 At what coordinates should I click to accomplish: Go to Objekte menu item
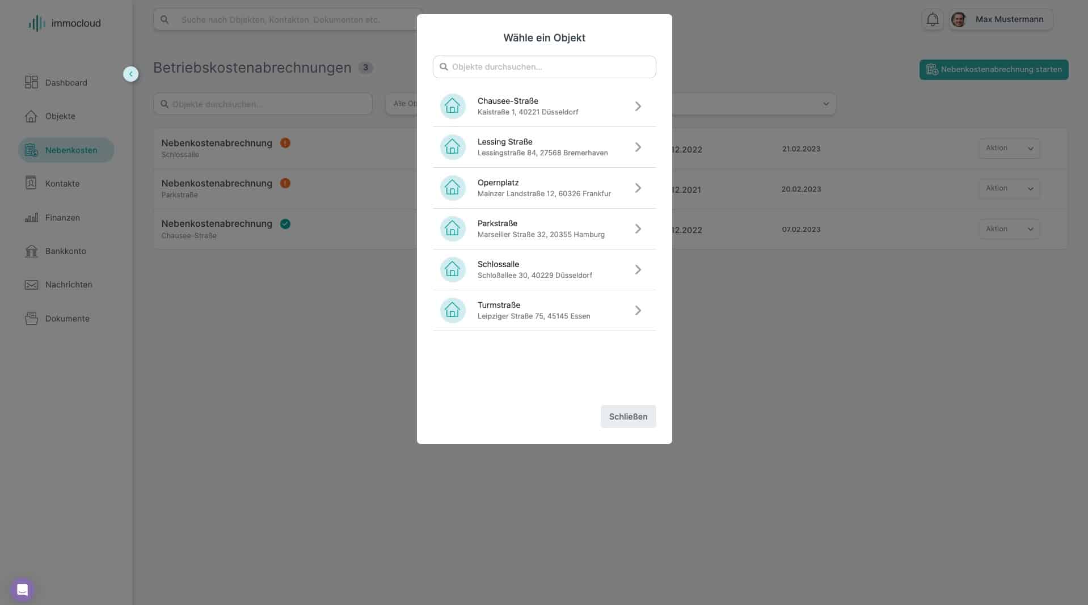[x=66, y=116]
